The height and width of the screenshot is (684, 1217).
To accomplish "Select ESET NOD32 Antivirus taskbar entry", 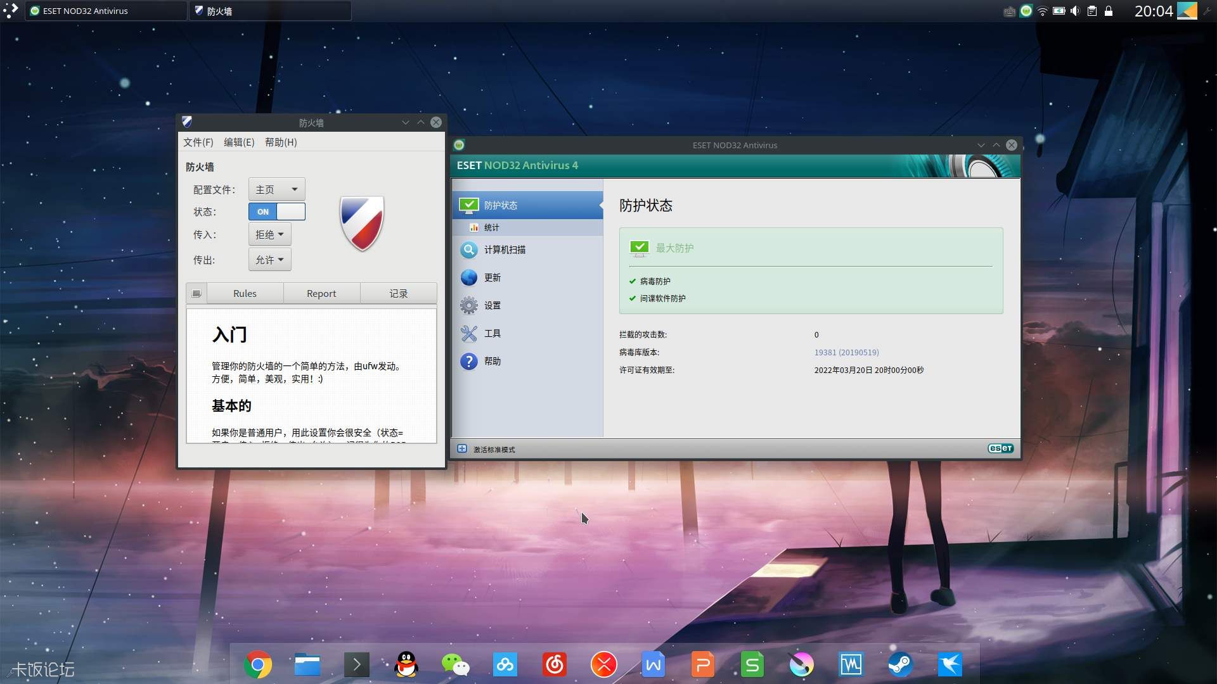I will (x=106, y=11).
